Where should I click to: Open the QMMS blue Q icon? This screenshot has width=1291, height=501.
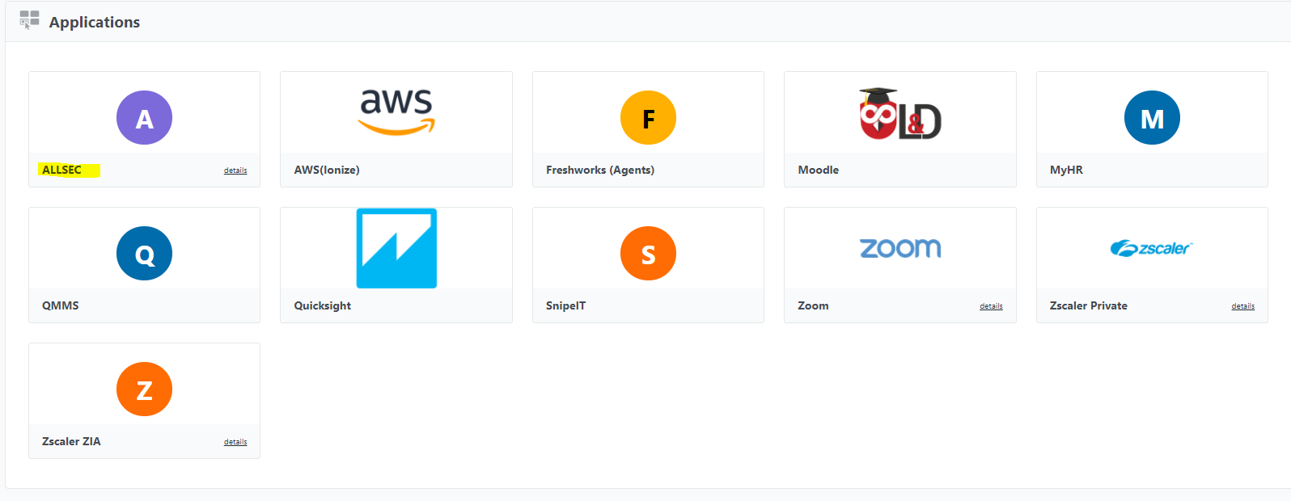(x=144, y=254)
